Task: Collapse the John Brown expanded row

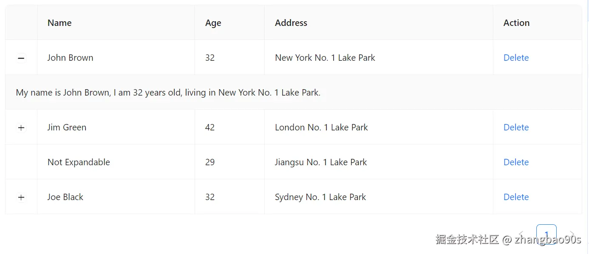Action: [x=21, y=58]
